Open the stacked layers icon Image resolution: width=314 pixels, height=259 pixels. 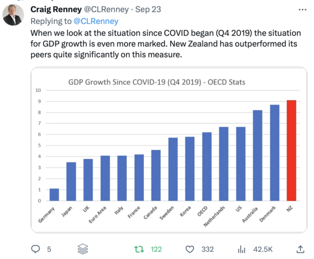click(82, 249)
